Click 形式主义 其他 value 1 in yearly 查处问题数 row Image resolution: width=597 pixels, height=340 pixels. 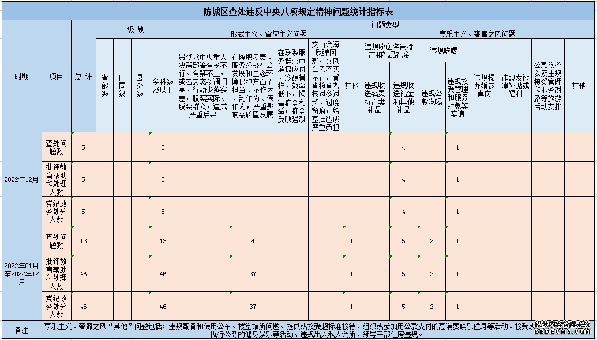(x=352, y=240)
